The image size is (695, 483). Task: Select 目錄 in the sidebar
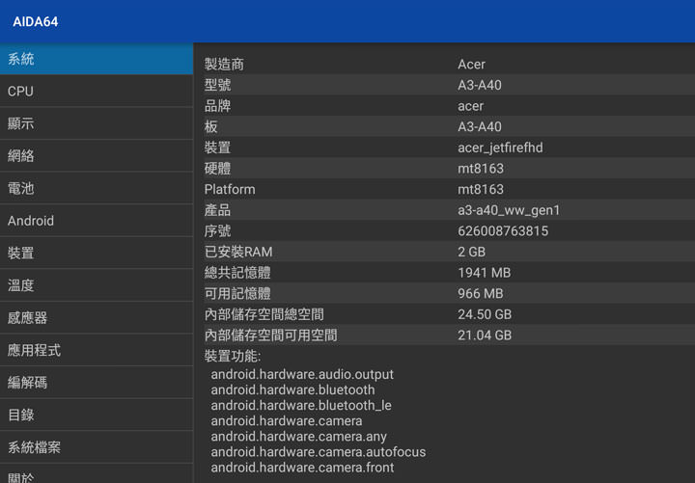click(97, 415)
